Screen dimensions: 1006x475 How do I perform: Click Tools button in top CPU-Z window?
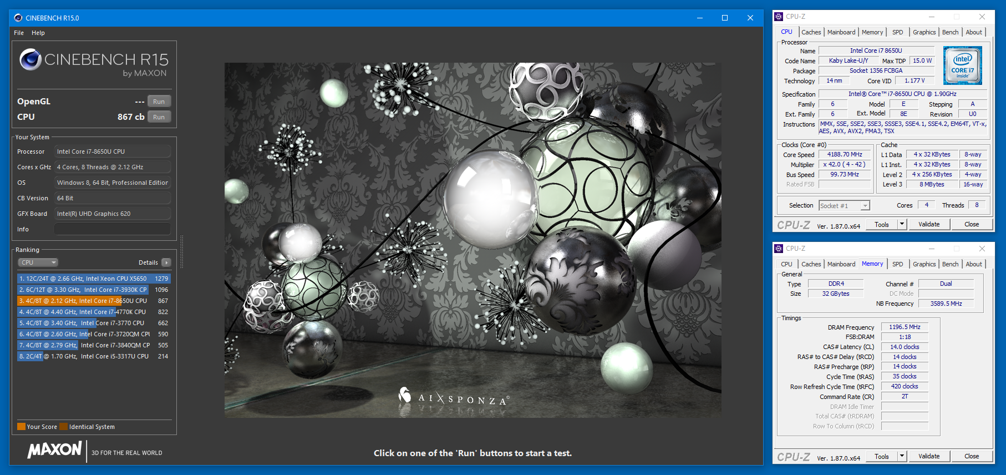[882, 225]
